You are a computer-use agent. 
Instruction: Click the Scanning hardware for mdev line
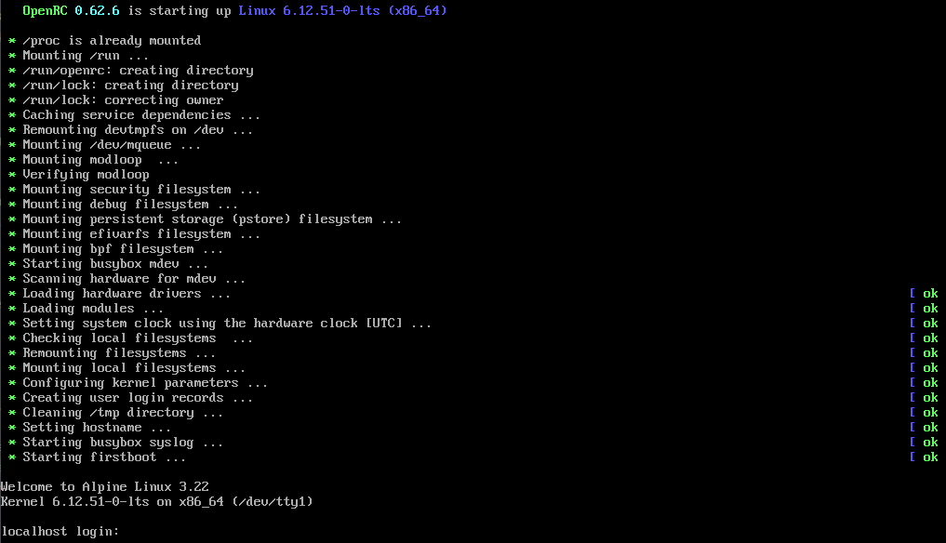click(x=134, y=279)
